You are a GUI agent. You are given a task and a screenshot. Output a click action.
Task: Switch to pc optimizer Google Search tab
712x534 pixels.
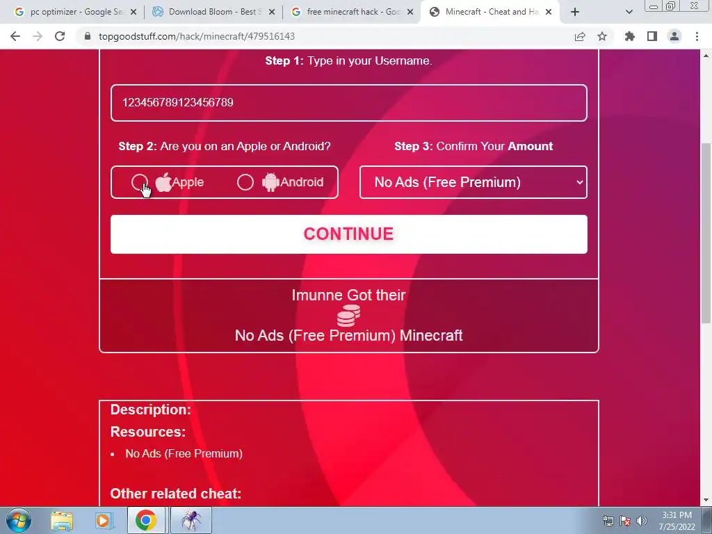75,12
